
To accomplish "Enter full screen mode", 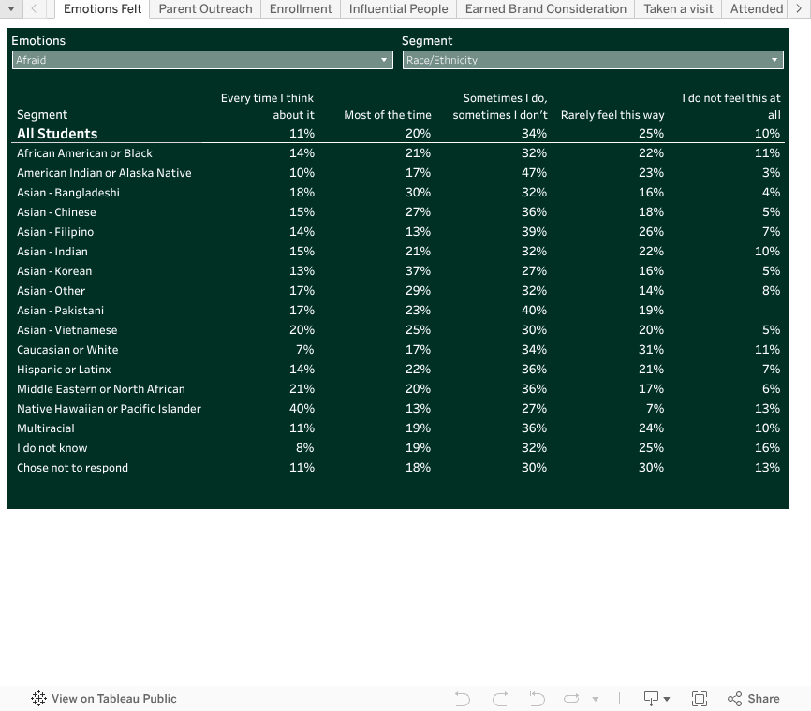I will tap(699, 699).
